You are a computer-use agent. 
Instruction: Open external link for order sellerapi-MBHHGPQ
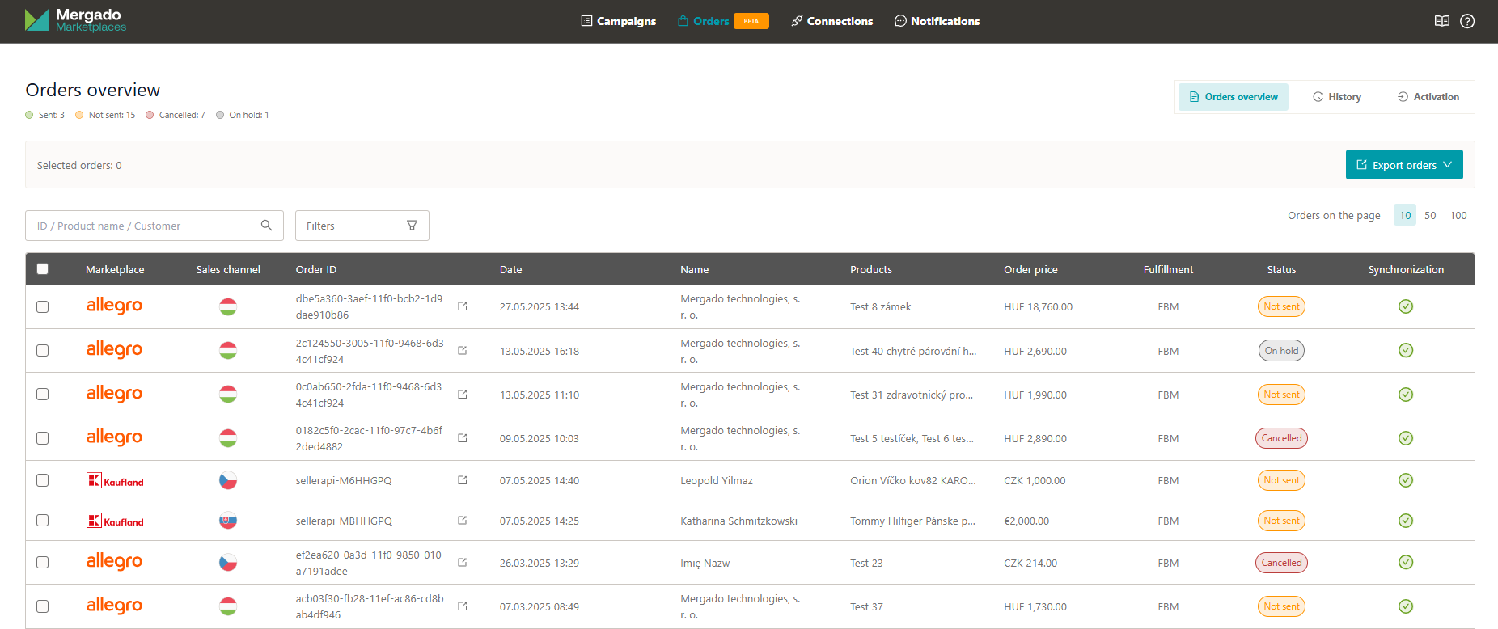(x=463, y=521)
